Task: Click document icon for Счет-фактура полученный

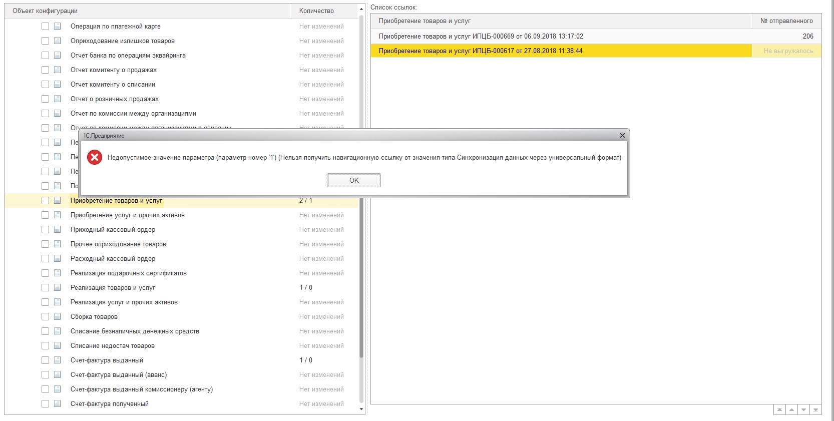Action: [x=58, y=403]
